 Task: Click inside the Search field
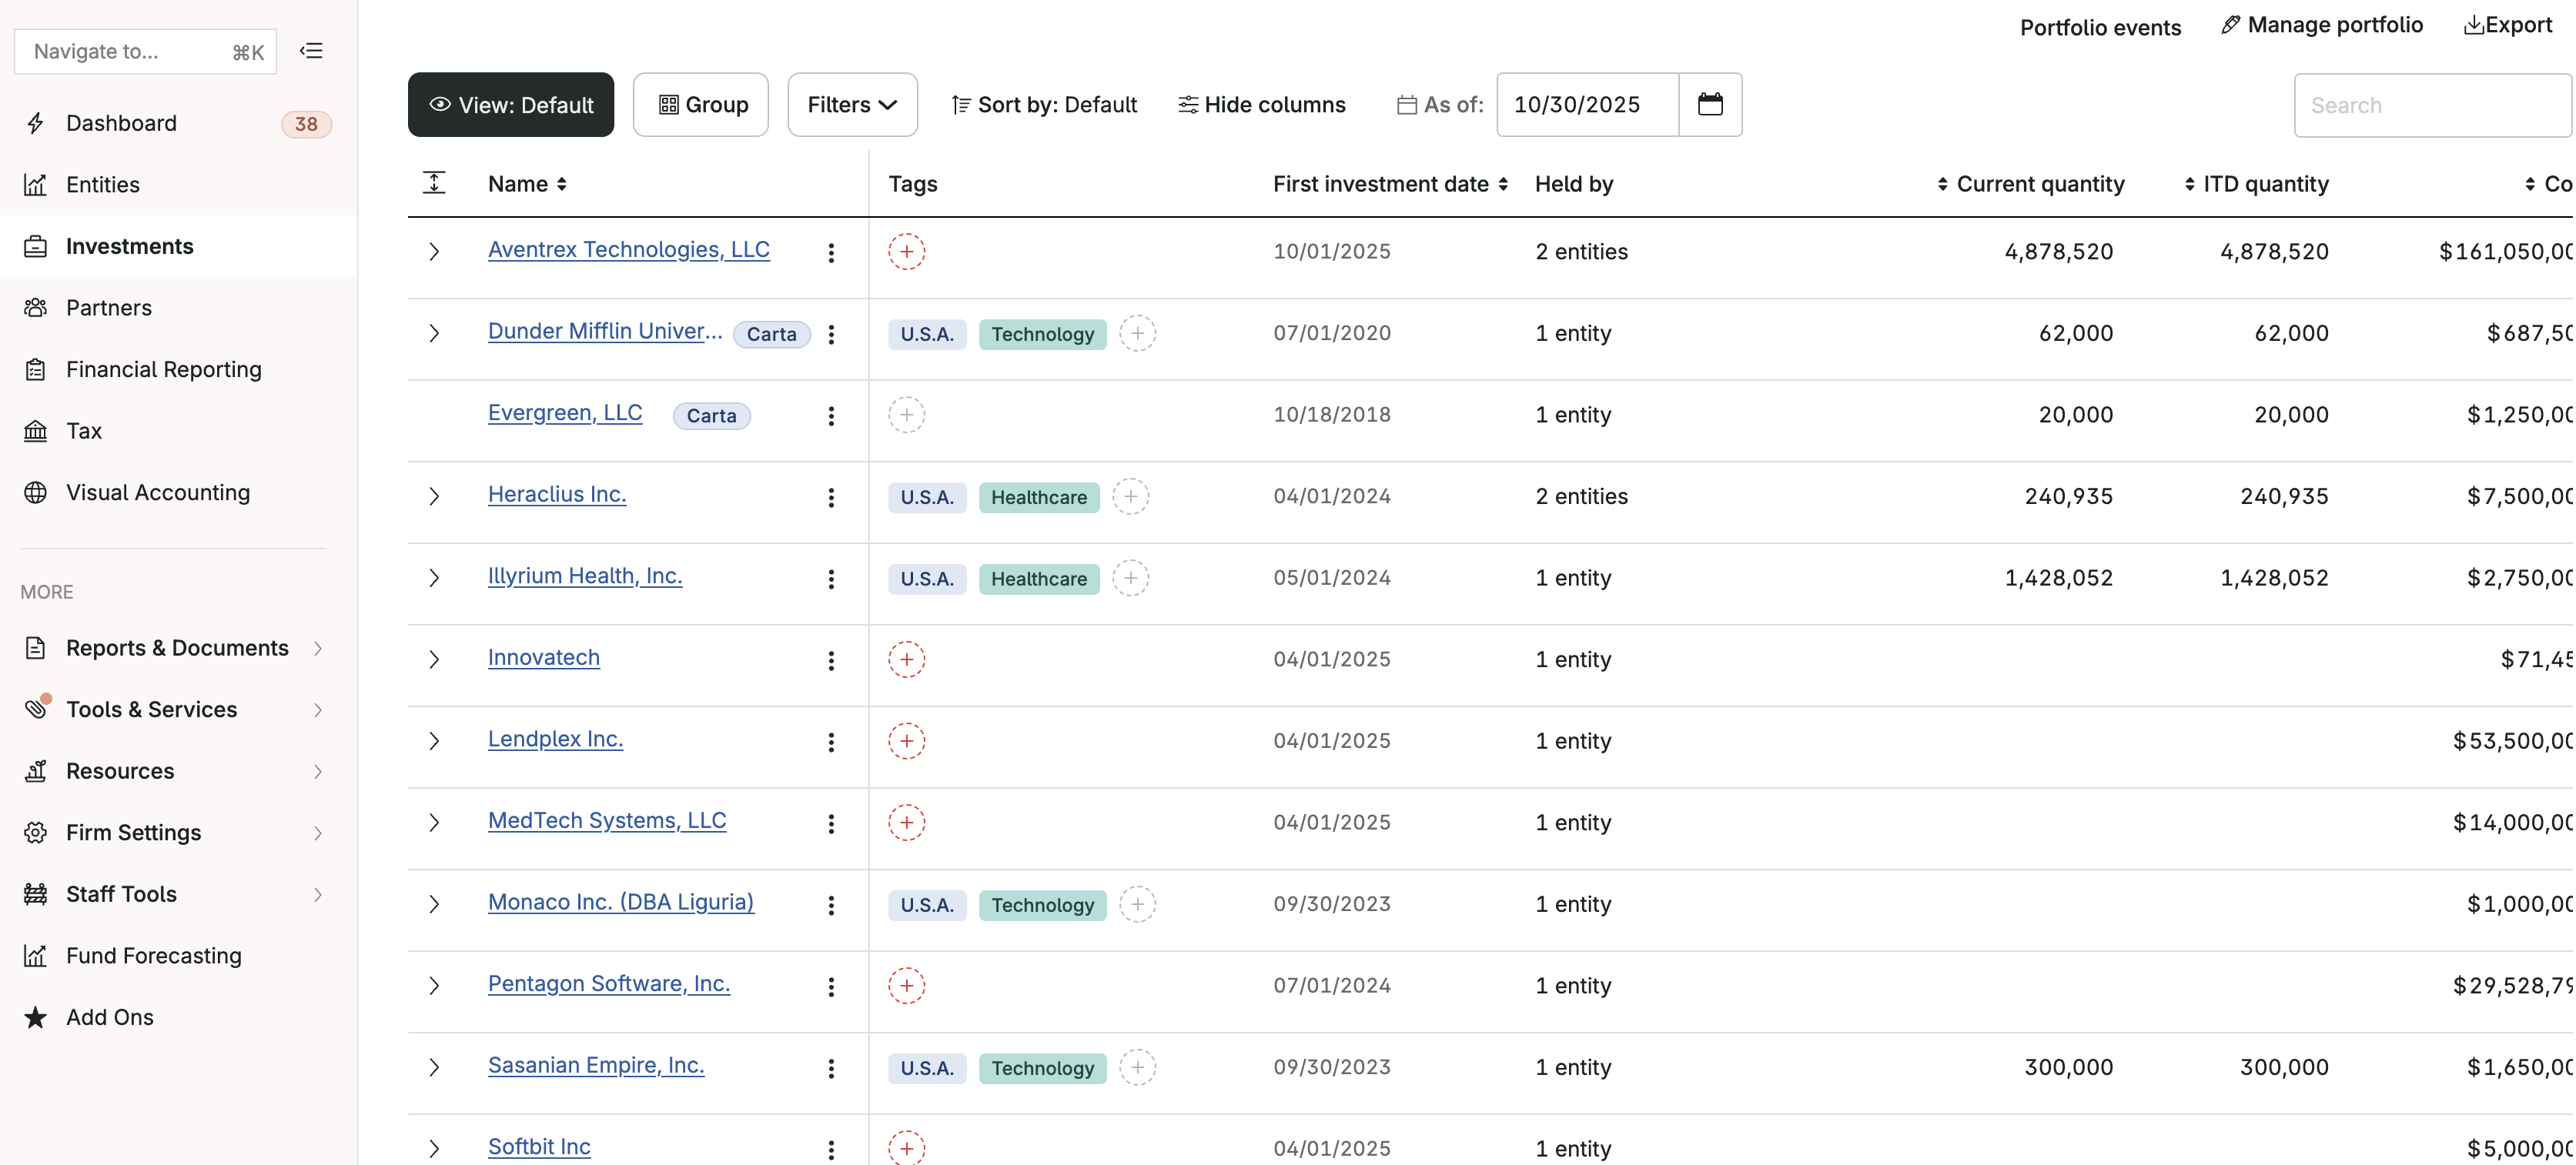coord(2432,104)
